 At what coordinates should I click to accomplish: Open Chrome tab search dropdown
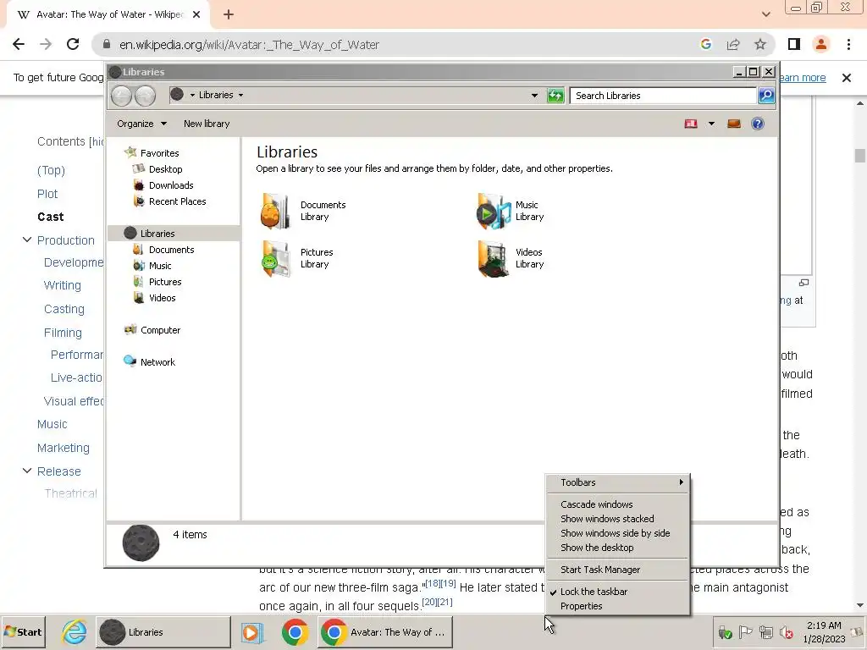pyautogui.click(x=765, y=14)
